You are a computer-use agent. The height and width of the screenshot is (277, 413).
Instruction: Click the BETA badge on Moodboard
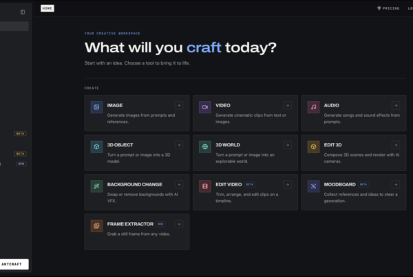(363, 184)
